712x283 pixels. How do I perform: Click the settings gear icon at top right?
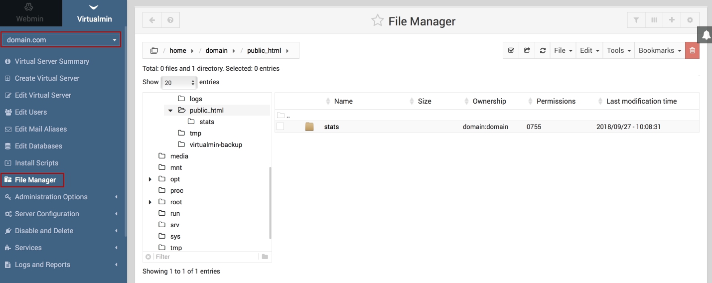tap(690, 20)
